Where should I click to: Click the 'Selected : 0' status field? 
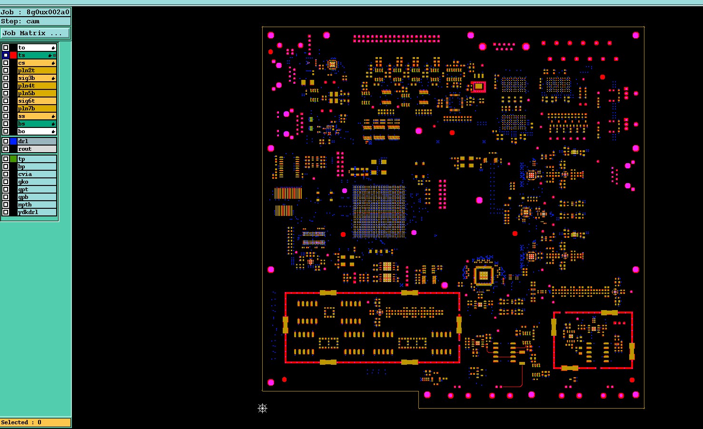coord(35,422)
